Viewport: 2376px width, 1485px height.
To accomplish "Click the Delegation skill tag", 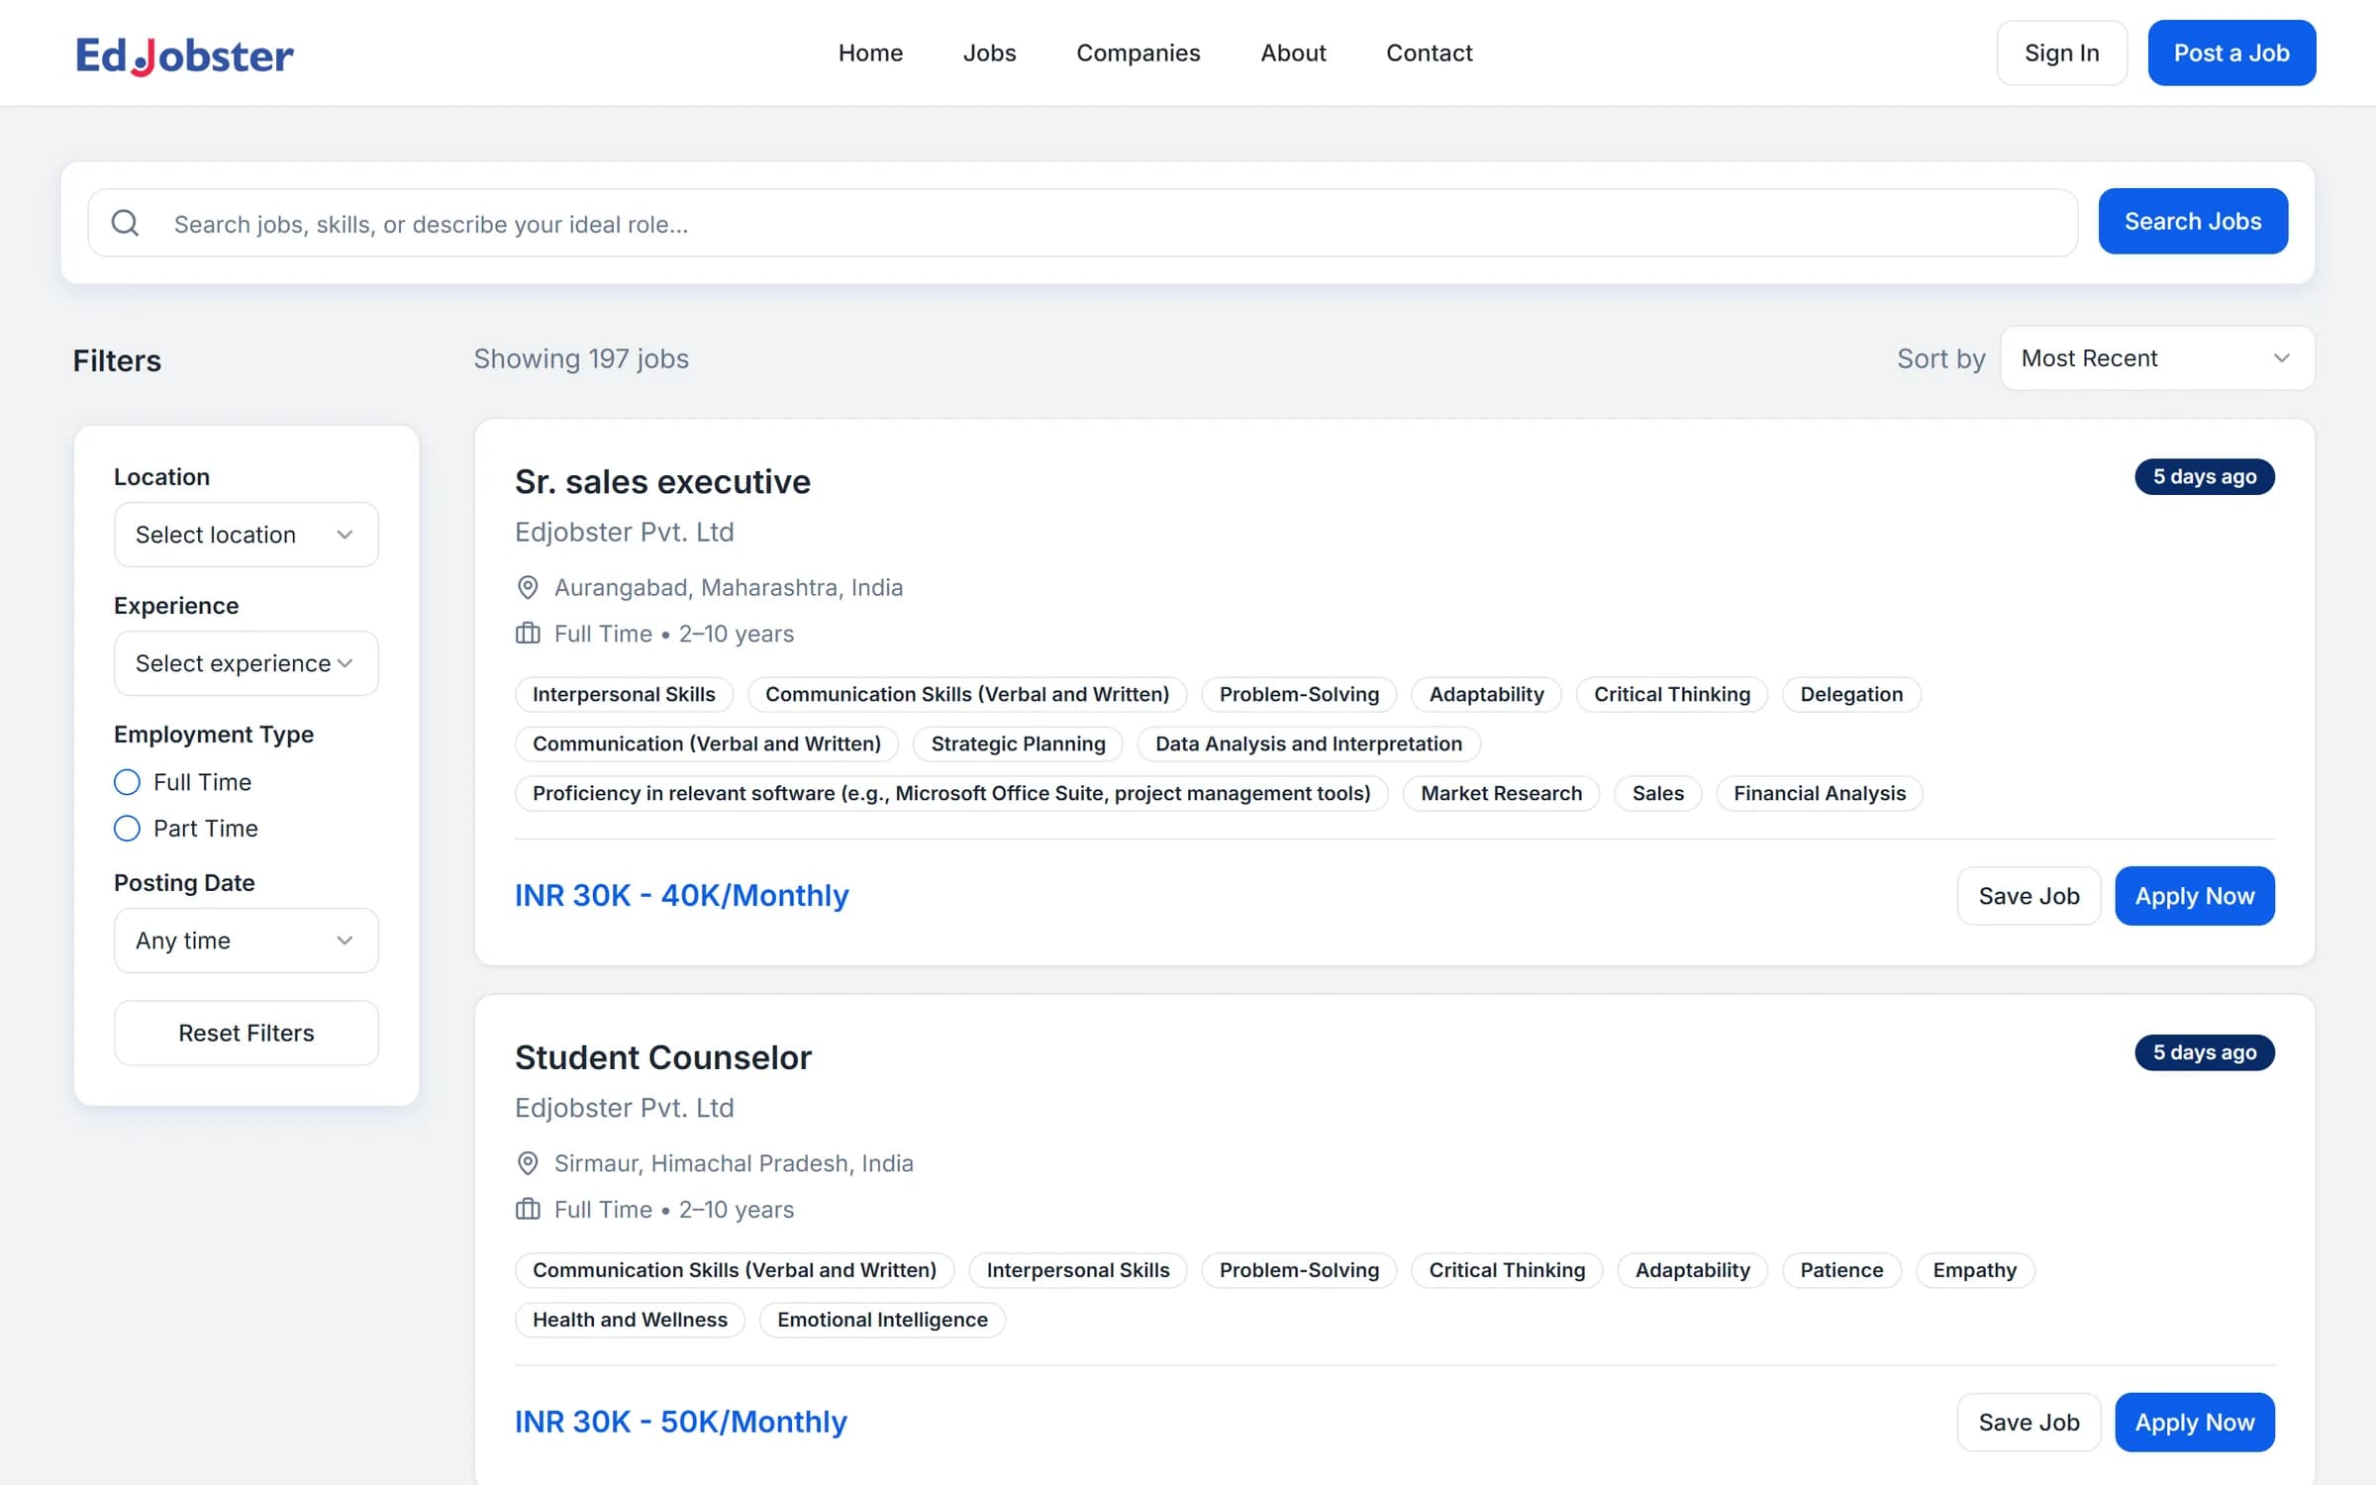I will [1851, 695].
